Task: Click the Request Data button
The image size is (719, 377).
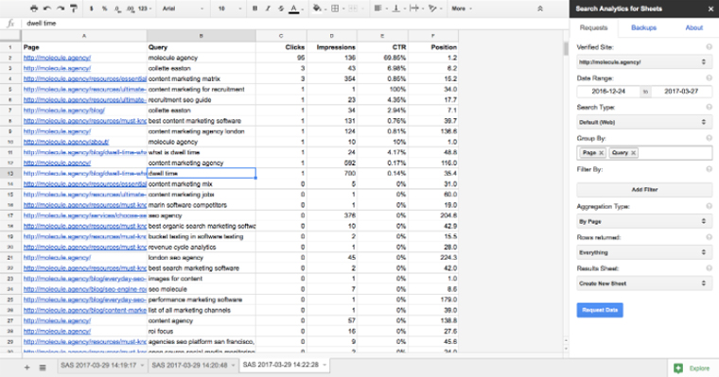Action: pos(600,310)
